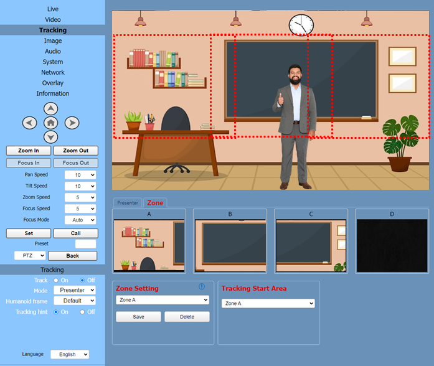Click the Zoom In button

(29, 151)
